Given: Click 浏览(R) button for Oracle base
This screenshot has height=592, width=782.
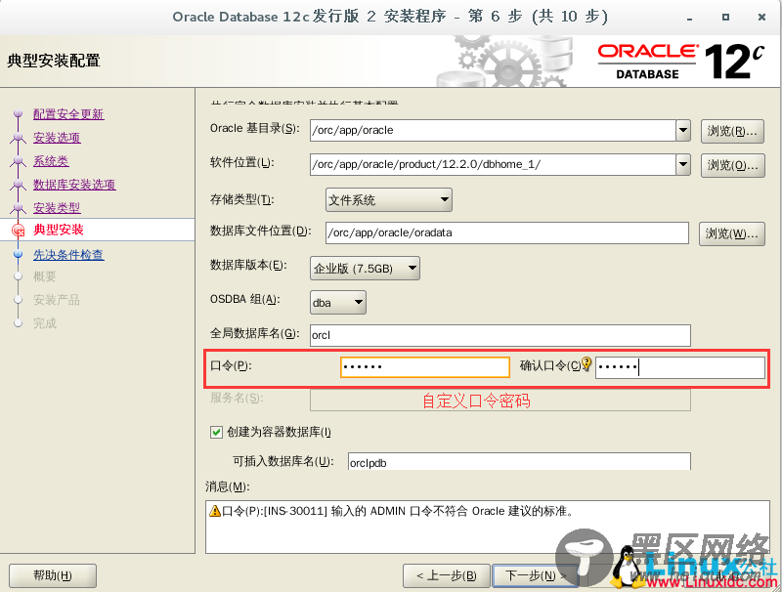Looking at the screenshot, I should point(732,131).
